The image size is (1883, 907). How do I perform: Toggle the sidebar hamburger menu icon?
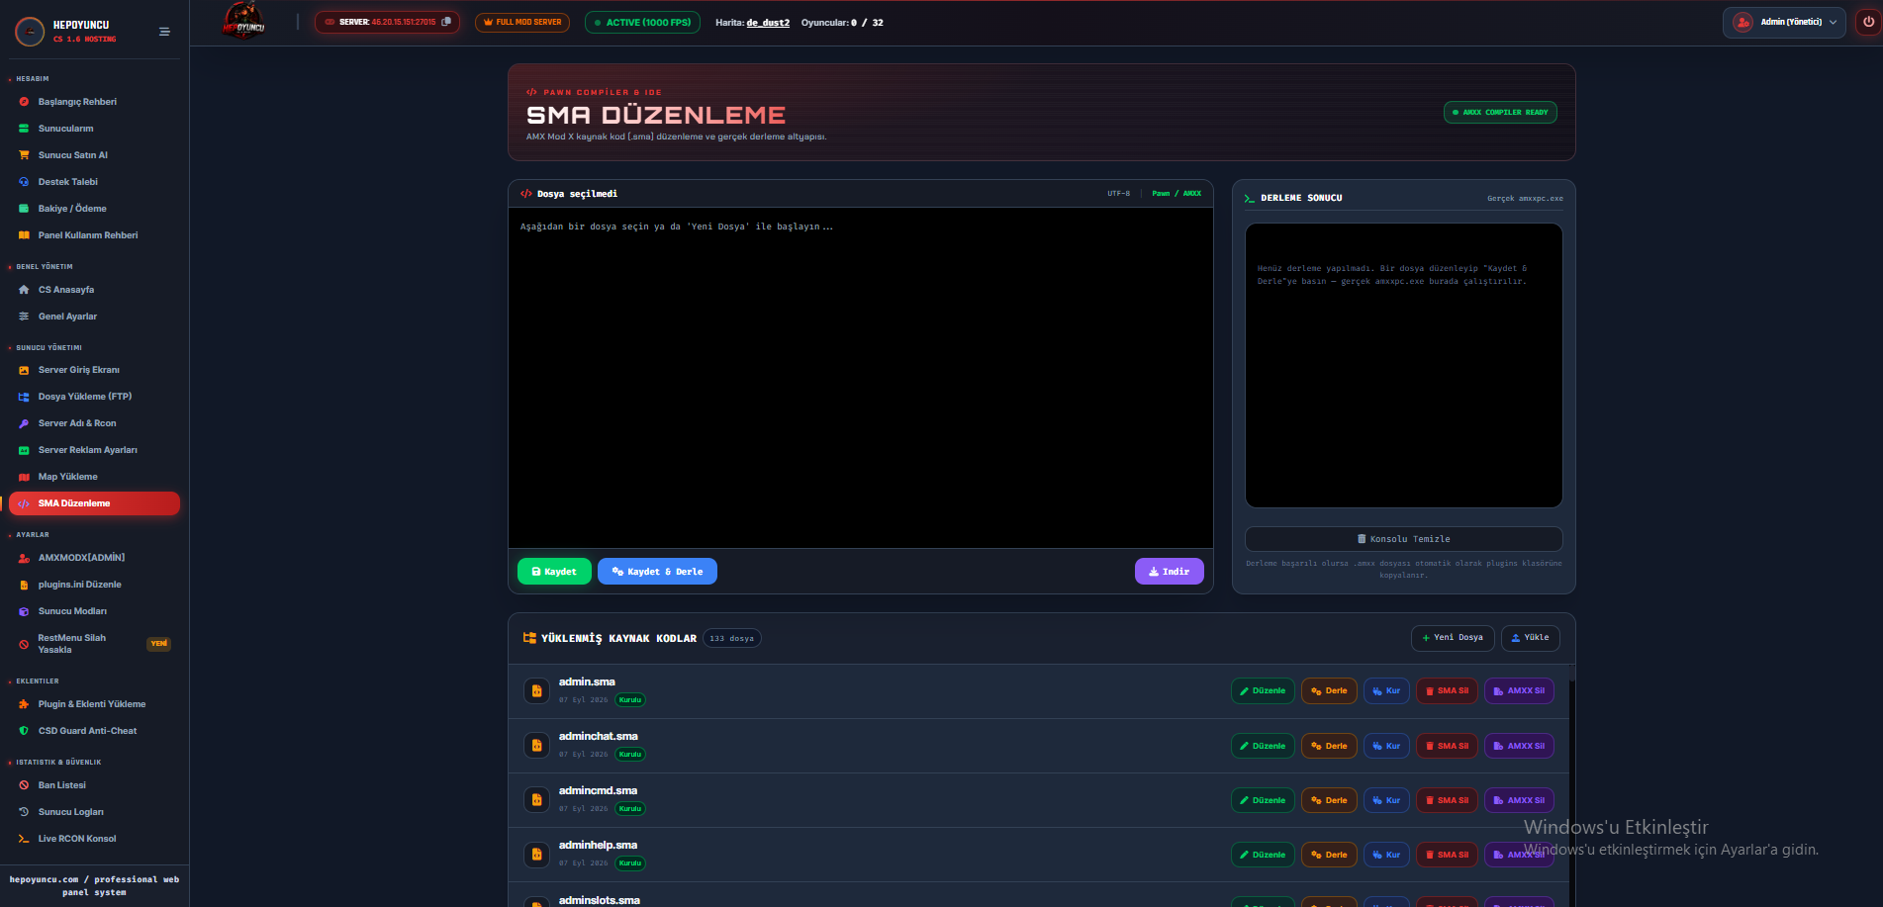(x=164, y=32)
